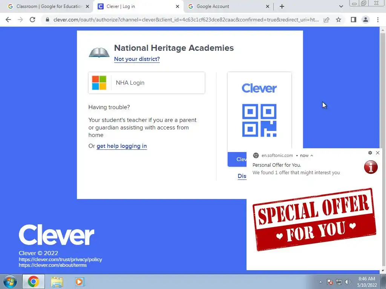
Task: Open notification settings gear icon
Action: coord(370,153)
